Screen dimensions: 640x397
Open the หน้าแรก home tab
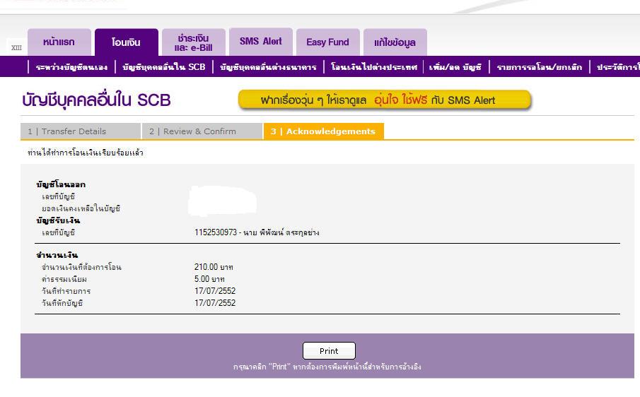pos(59,42)
